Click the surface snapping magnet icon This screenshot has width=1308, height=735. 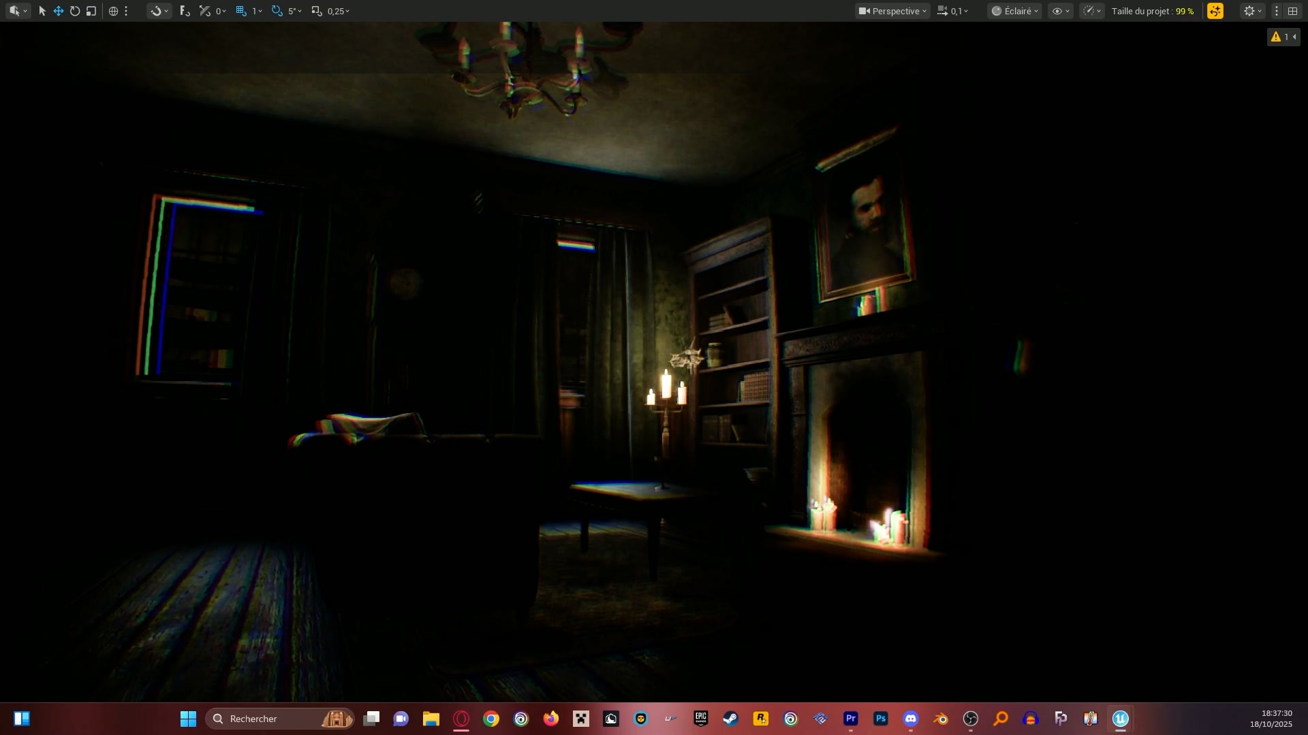tap(157, 11)
